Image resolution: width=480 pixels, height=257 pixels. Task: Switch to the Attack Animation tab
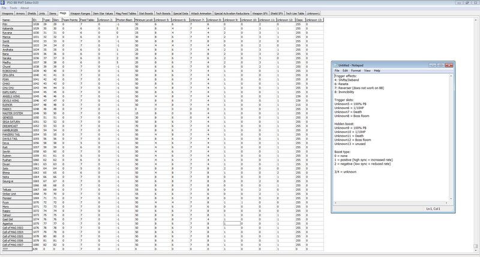click(x=201, y=13)
